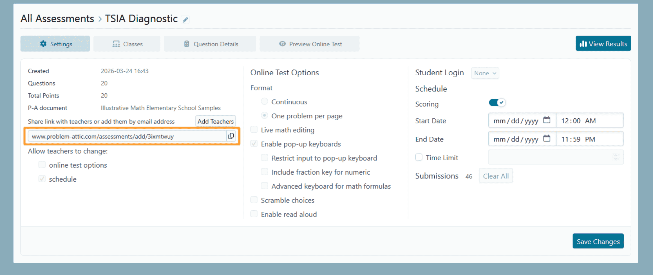Copy the teacher share link
Image resolution: width=653 pixels, height=275 pixels.
tap(231, 136)
